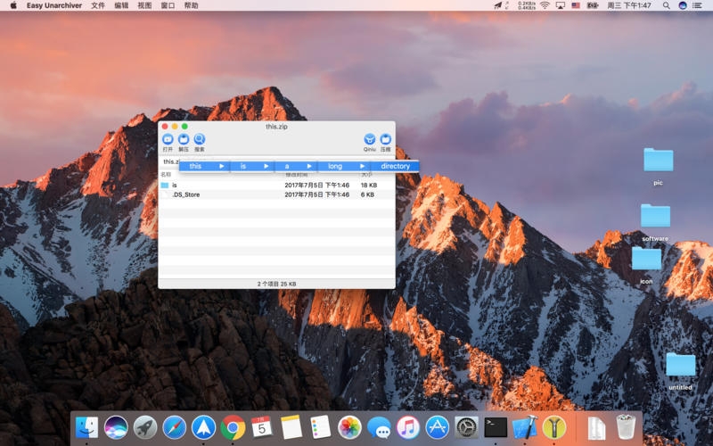Image resolution: width=713 pixels, height=446 pixels.
Task: Click the 打开 (Open) toolbar icon
Action: pyautogui.click(x=168, y=140)
